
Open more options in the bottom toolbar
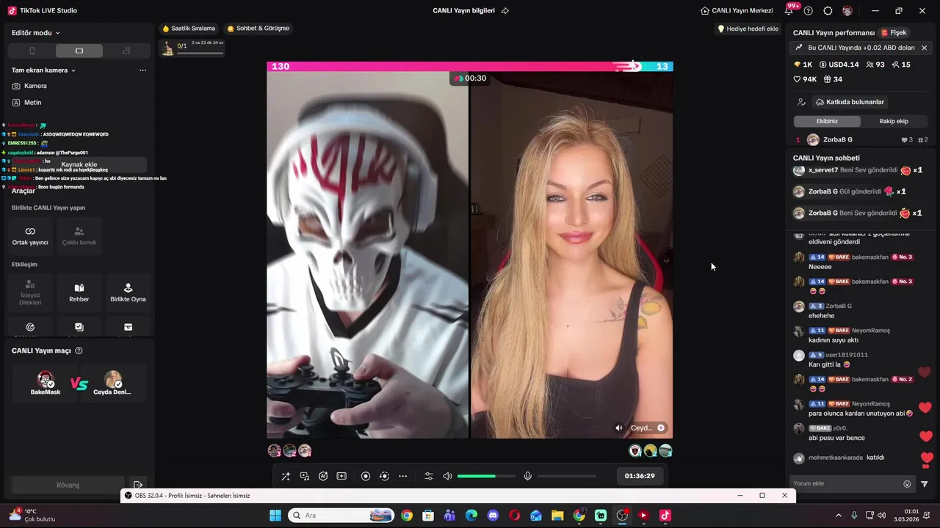(x=402, y=476)
